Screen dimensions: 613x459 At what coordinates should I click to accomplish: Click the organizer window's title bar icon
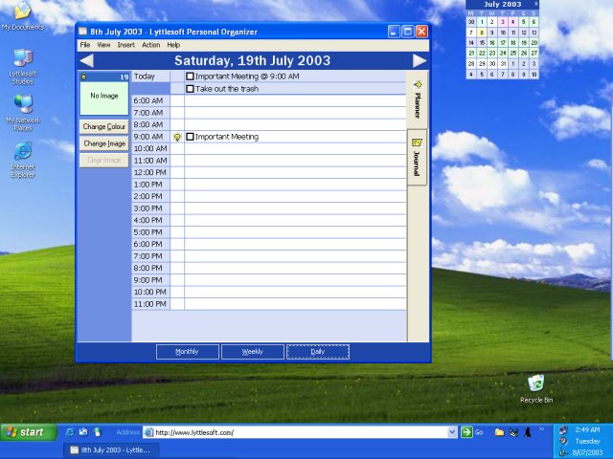coord(83,32)
